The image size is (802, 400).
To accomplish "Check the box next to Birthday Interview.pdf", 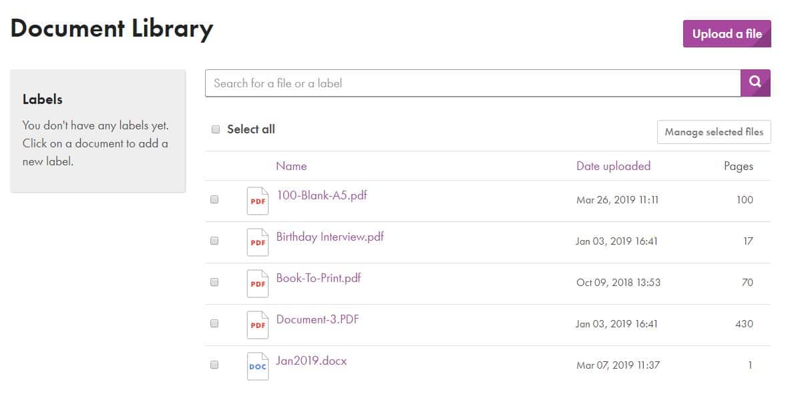I will (x=214, y=241).
